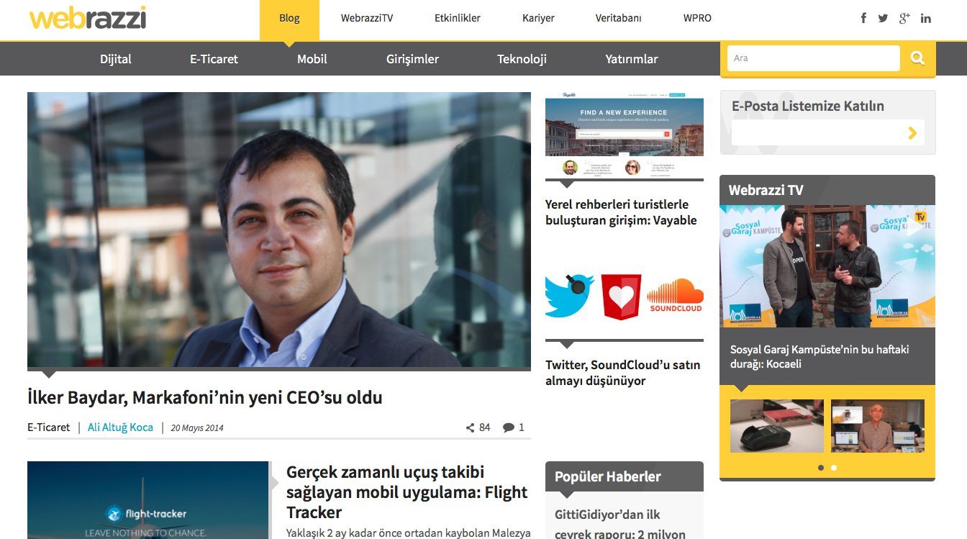Click the share icon showing 84
Image resolution: width=967 pixels, height=539 pixels.
click(x=470, y=427)
